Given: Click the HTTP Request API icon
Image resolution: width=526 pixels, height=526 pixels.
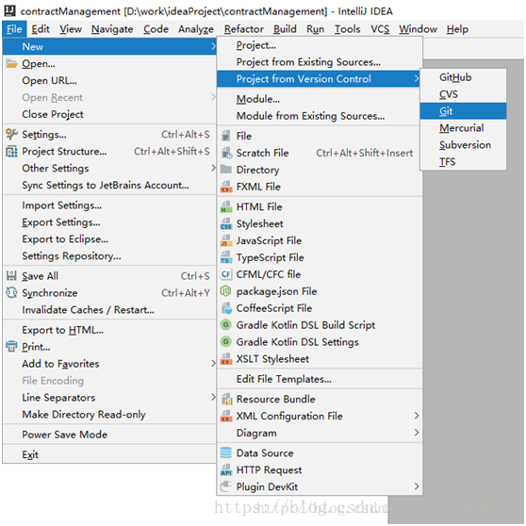Looking at the screenshot, I should coord(226,470).
